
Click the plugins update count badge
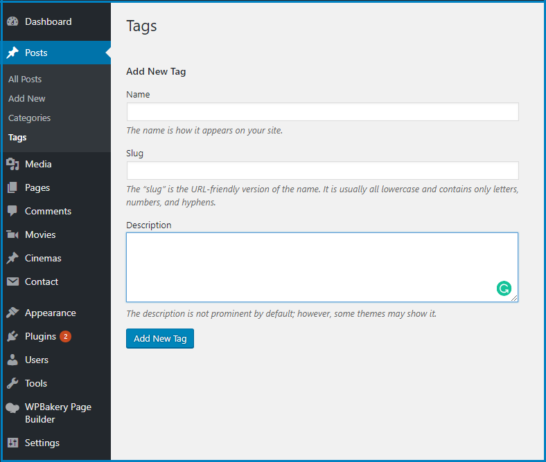pyautogui.click(x=65, y=337)
